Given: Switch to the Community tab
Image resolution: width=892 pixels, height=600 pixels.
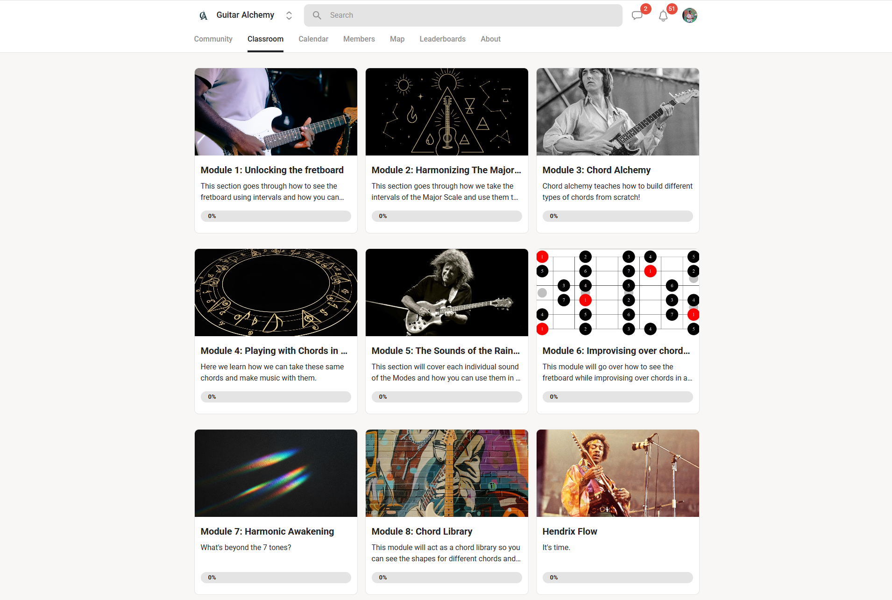Looking at the screenshot, I should (x=213, y=39).
